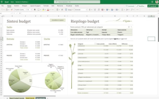
Task: Open sort and filter icon
Action: (127, 10)
